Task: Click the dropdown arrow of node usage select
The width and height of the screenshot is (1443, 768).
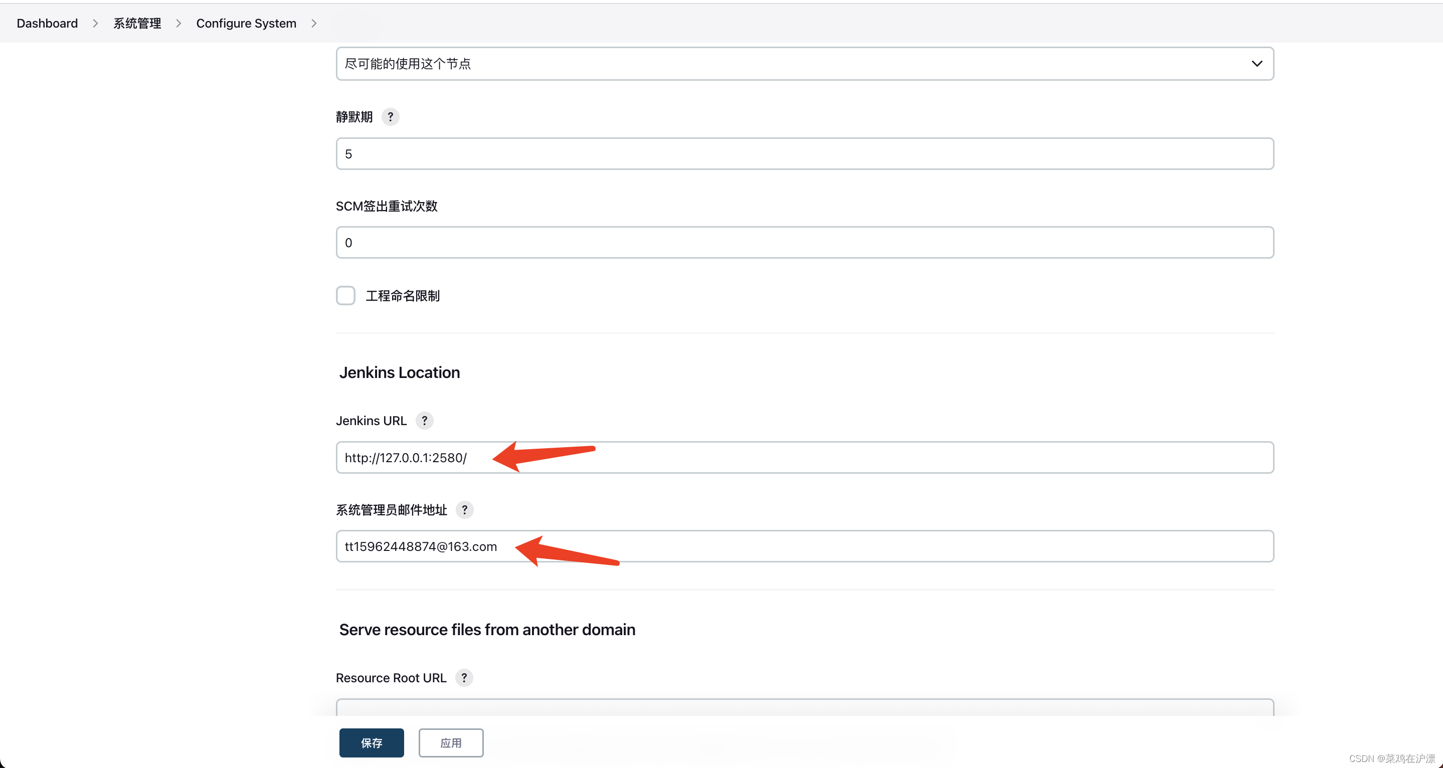Action: pyautogui.click(x=1256, y=63)
